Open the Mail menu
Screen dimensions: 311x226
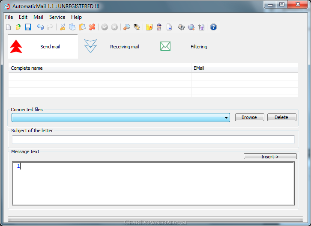click(x=38, y=17)
